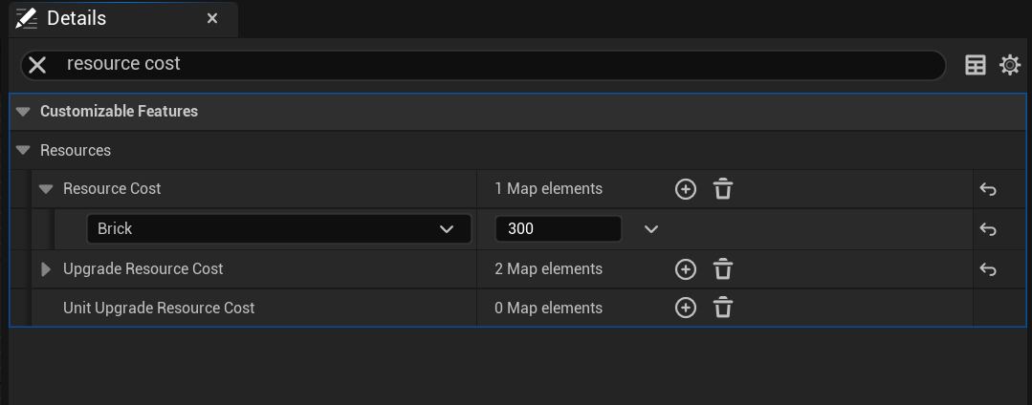Click the Brick cost value field
This screenshot has height=405, width=1032.
coord(557,229)
